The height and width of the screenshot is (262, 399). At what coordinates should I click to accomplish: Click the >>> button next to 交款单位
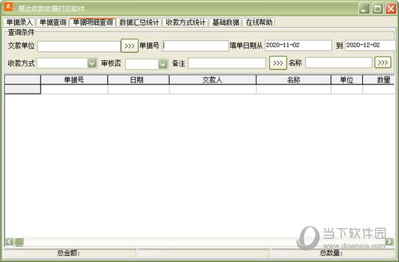[x=130, y=46]
